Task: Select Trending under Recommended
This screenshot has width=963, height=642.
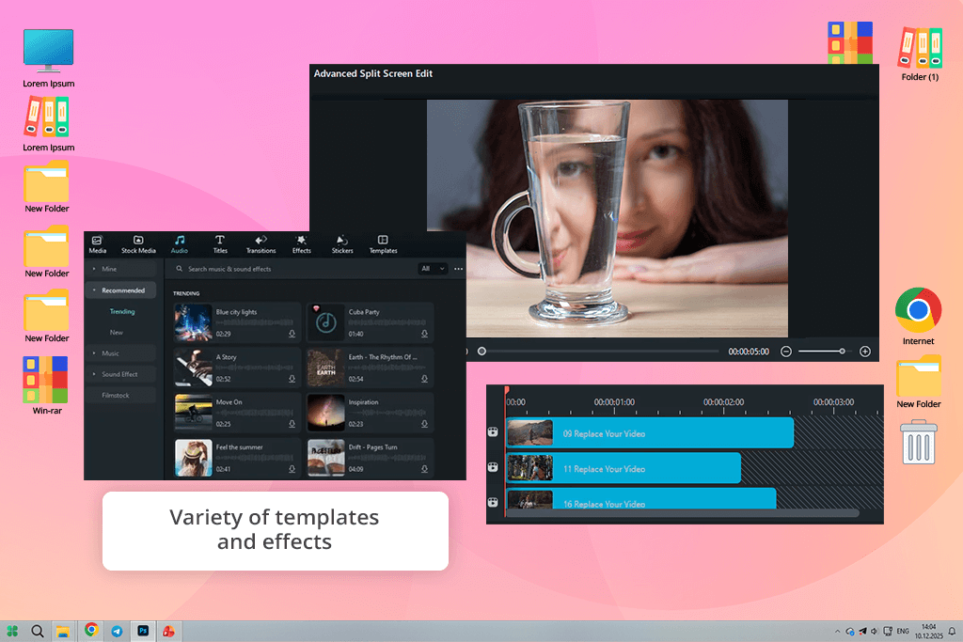Action: [x=122, y=311]
